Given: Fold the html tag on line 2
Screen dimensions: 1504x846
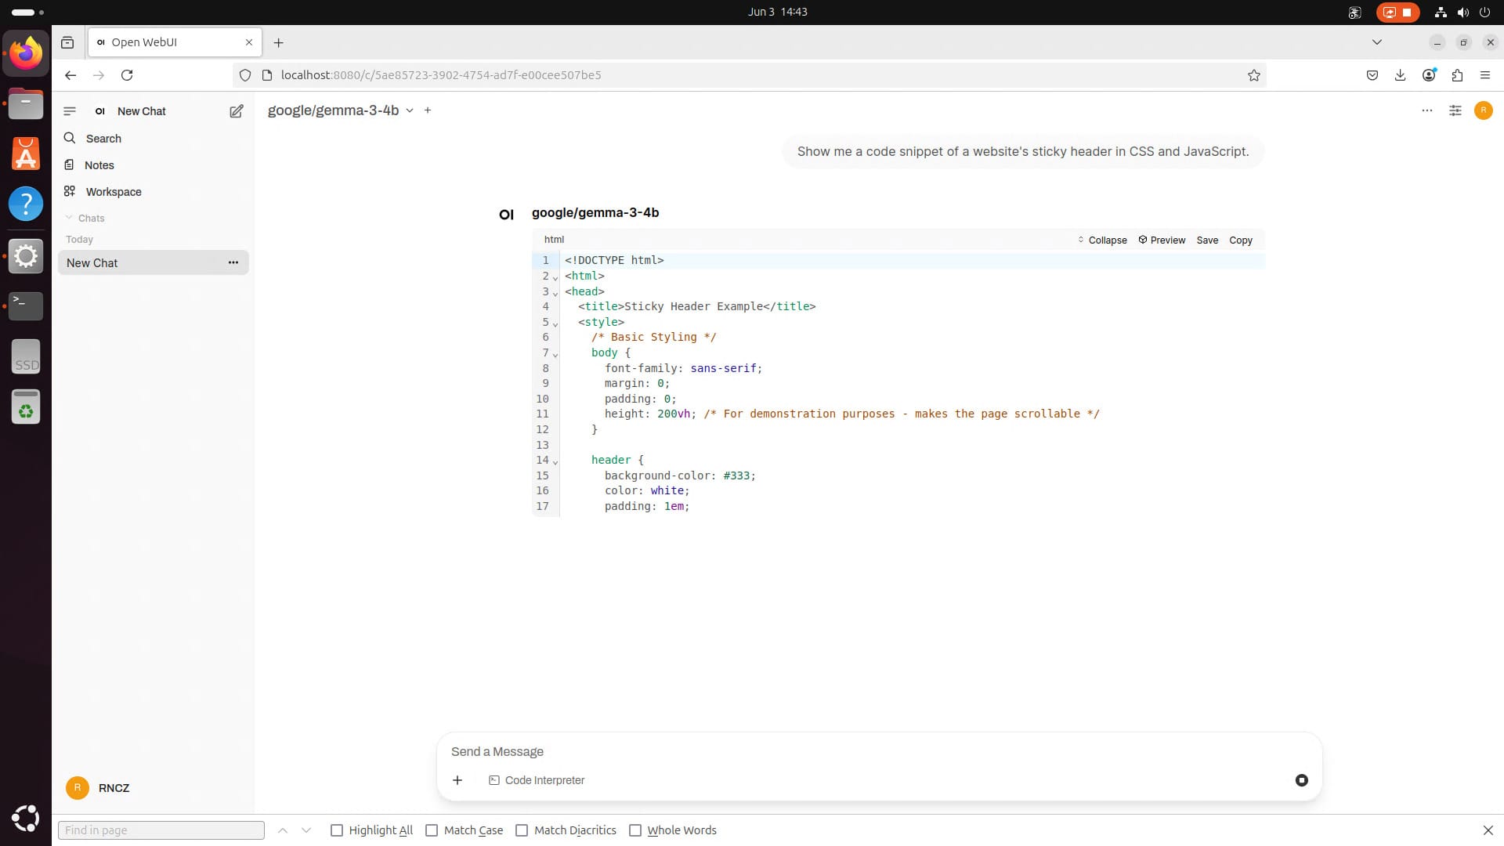Looking at the screenshot, I should (555, 277).
